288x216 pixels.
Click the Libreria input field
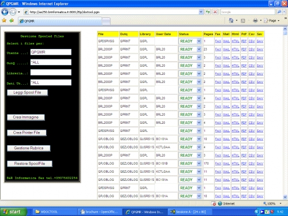(51, 73)
